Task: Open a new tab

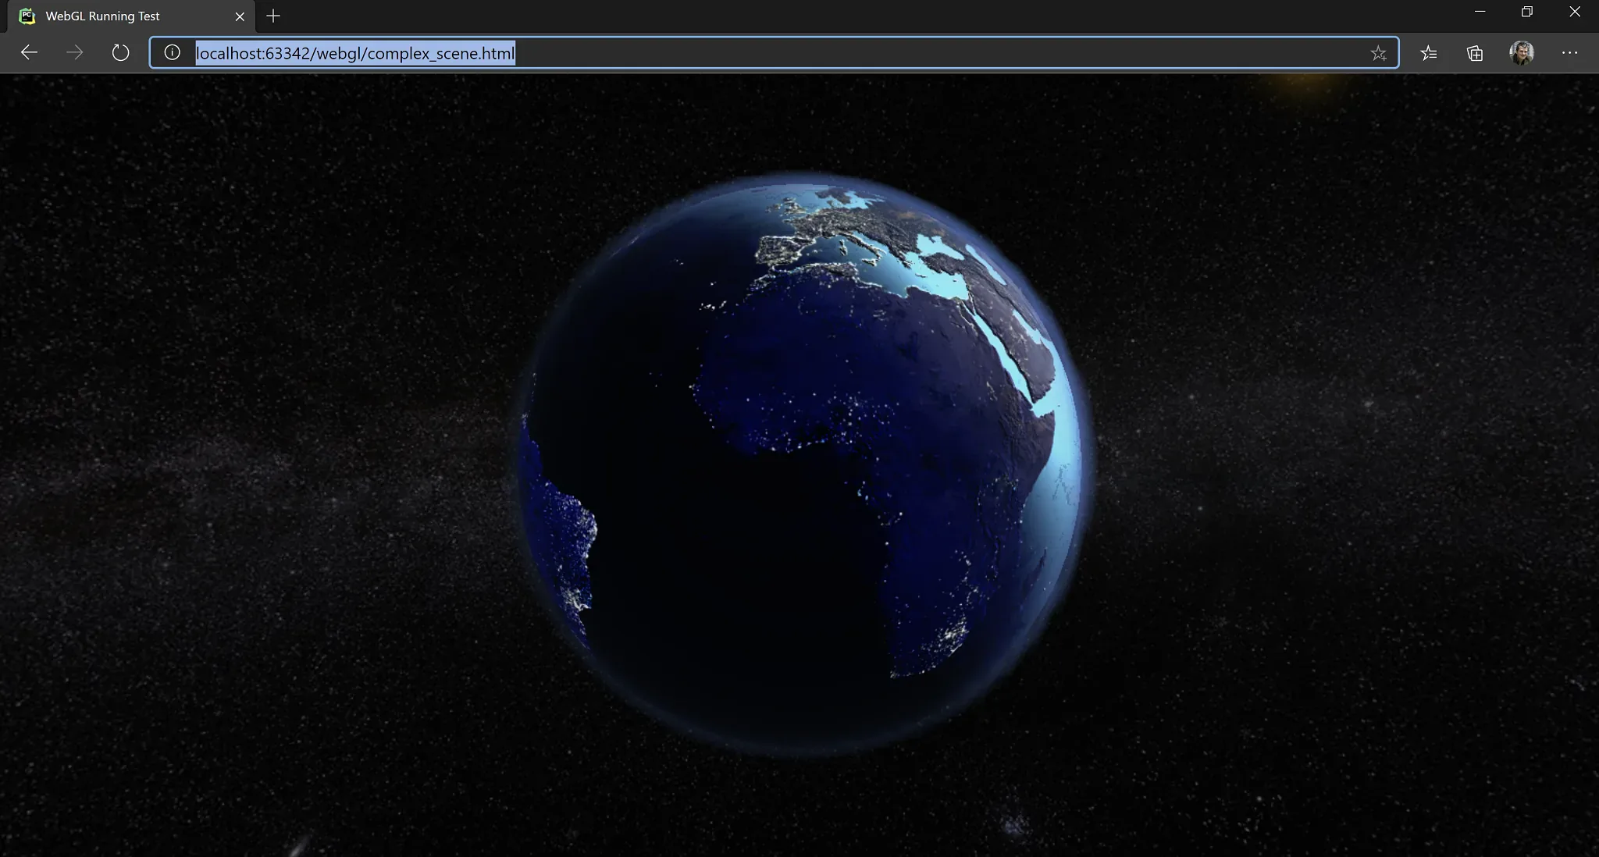Action: [273, 16]
